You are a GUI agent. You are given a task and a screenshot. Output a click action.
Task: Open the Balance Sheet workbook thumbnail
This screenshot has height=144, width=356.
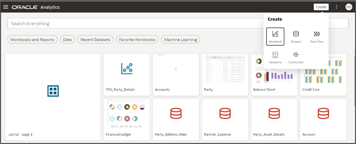click(x=274, y=69)
